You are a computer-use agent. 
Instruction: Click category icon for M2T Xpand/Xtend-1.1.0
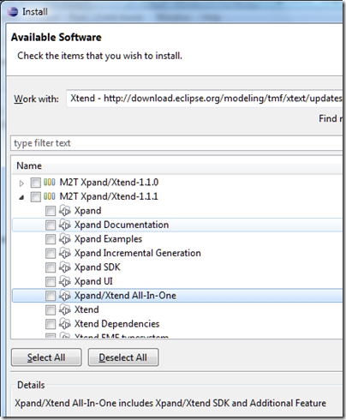50,183
